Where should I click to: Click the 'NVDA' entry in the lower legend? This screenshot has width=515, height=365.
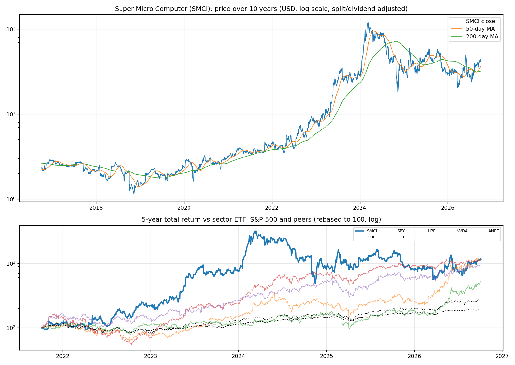456,231
